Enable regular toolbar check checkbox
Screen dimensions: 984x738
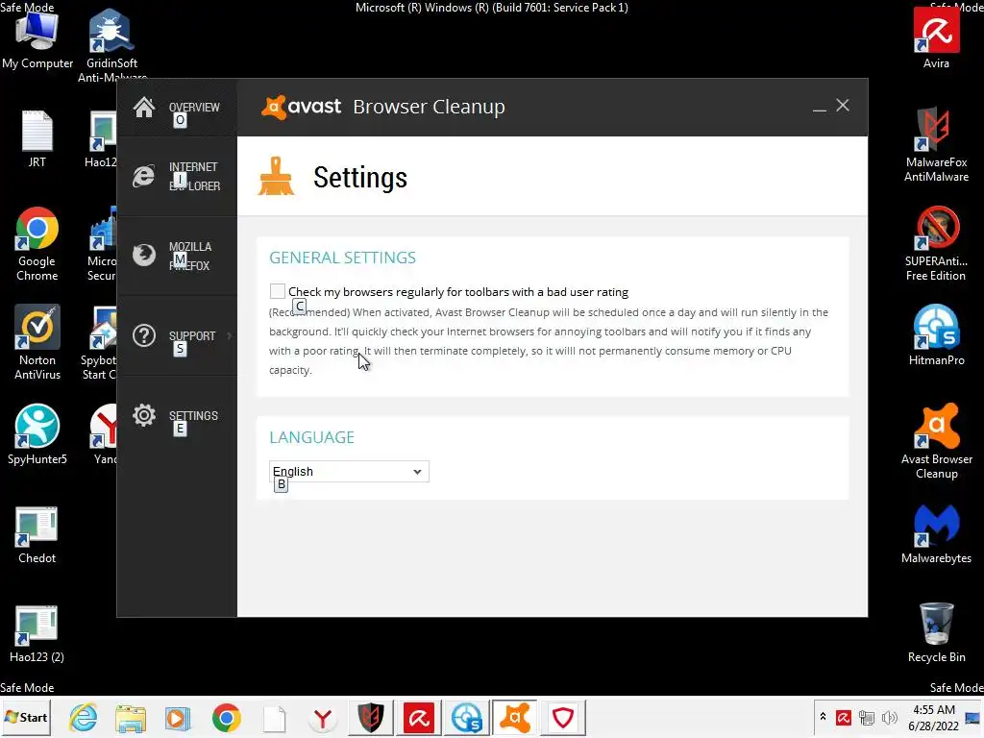tap(277, 291)
